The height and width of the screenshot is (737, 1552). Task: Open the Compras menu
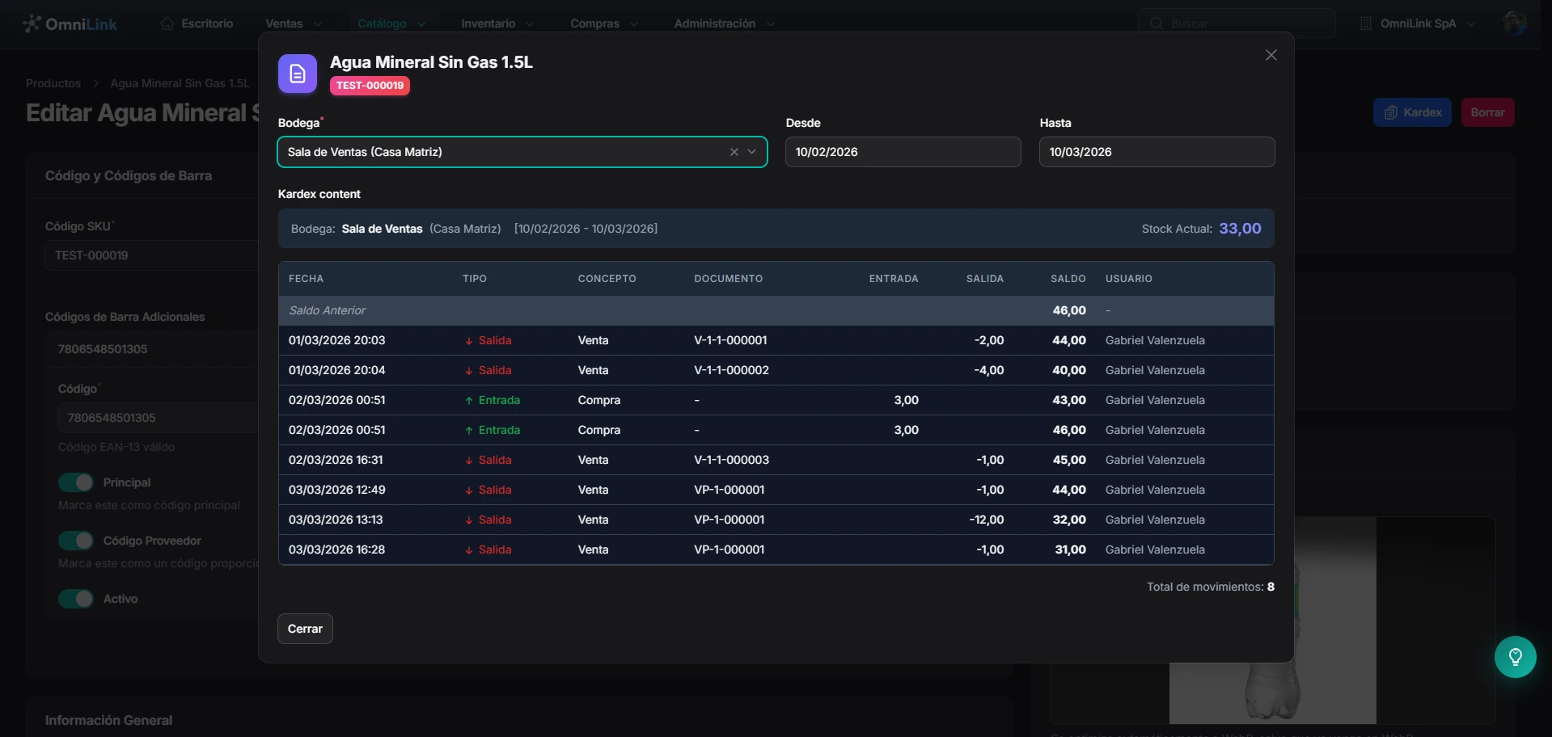pyautogui.click(x=604, y=23)
